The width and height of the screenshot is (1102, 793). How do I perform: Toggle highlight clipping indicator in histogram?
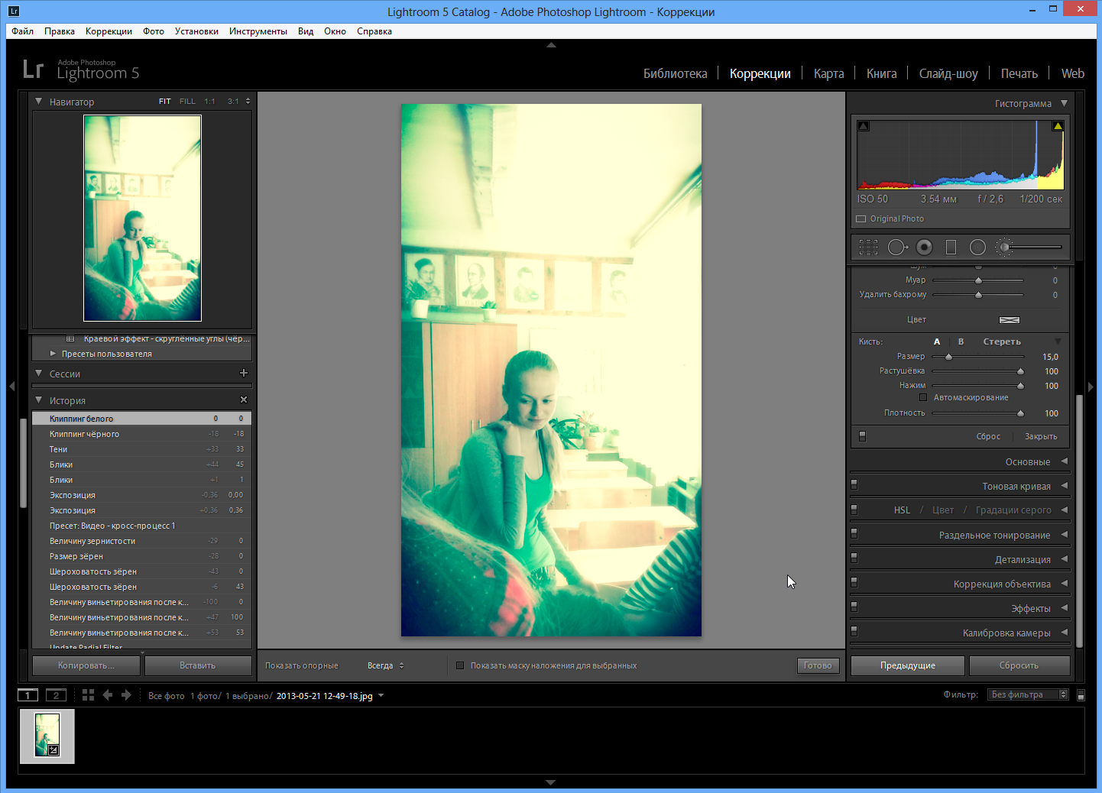click(x=1058, y=126)
